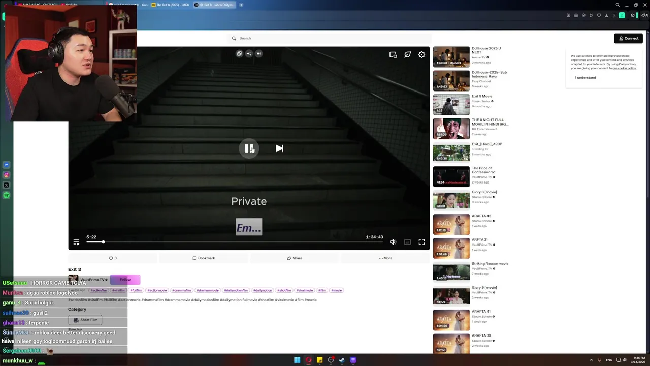This screenshot has height=366, width=650.
Task: Click the #actionmovie hashtag chip
Action: (157, 290)
